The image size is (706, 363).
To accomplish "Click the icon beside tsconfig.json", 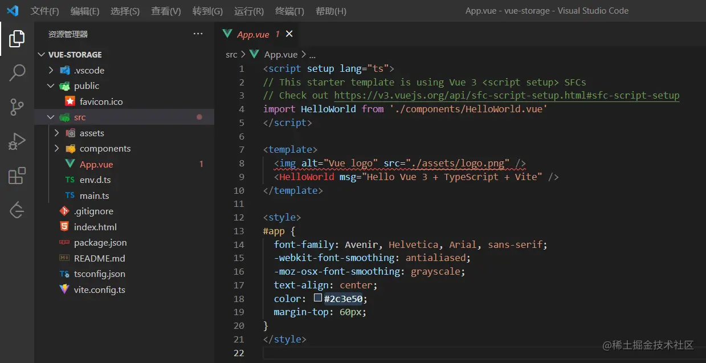I will [x=64, y=274].
